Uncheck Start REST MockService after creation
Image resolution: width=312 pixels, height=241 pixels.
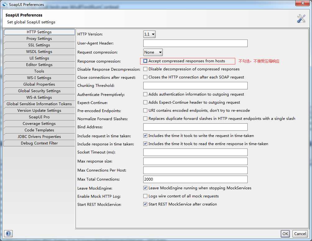pyautogui.click(x=145, y=204)
